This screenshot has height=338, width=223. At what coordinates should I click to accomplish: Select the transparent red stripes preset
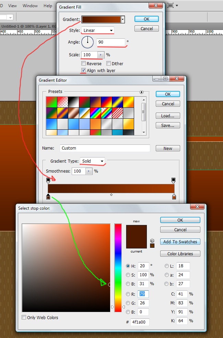(x=117, y=113)
